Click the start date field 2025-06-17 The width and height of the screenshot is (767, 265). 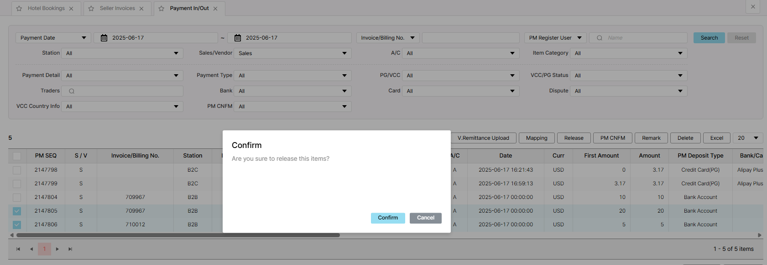[156, 38]
